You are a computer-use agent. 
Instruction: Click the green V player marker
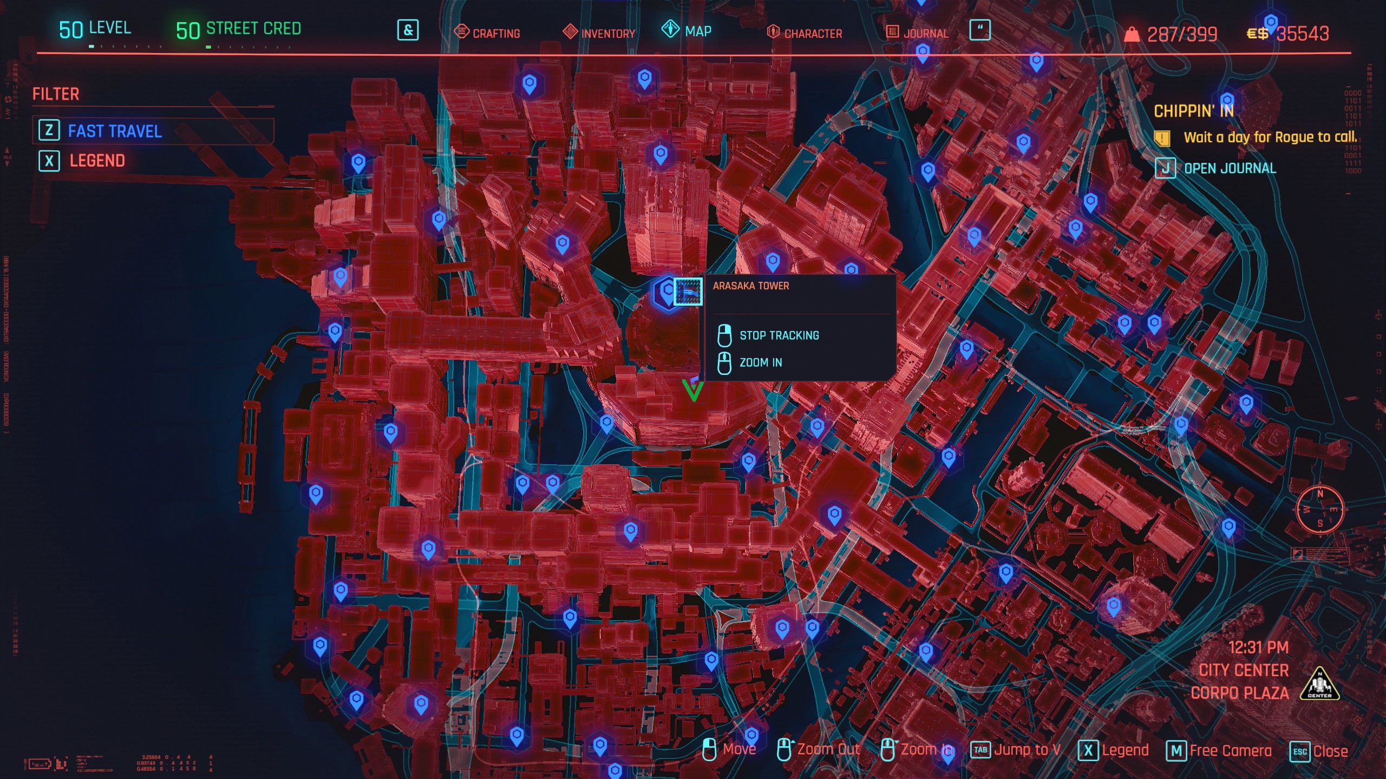[693, 389]
